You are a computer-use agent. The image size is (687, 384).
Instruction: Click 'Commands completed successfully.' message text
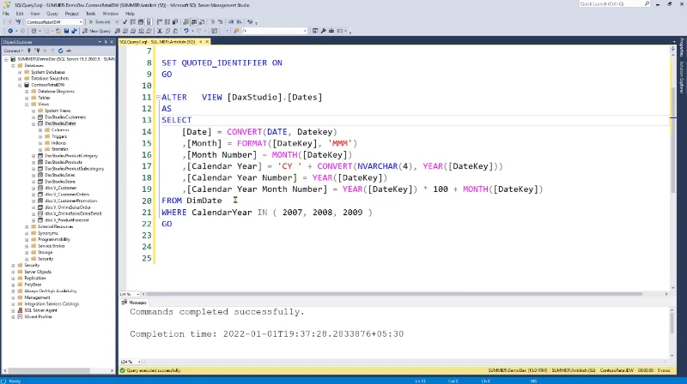pyautogui.click(x=217, y=312)
